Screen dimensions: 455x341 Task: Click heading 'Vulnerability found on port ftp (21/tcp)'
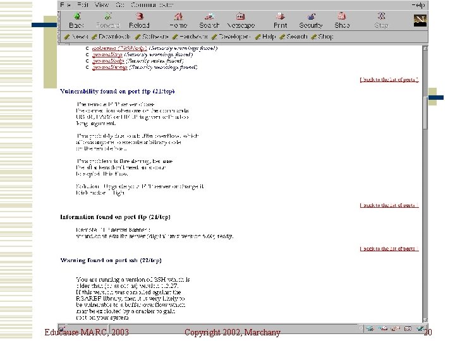tap(118, 92)
